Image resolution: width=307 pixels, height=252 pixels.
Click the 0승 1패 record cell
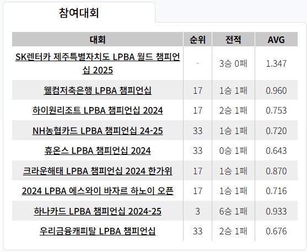coord(233,151)
